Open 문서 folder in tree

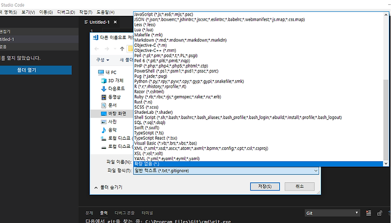109,105
